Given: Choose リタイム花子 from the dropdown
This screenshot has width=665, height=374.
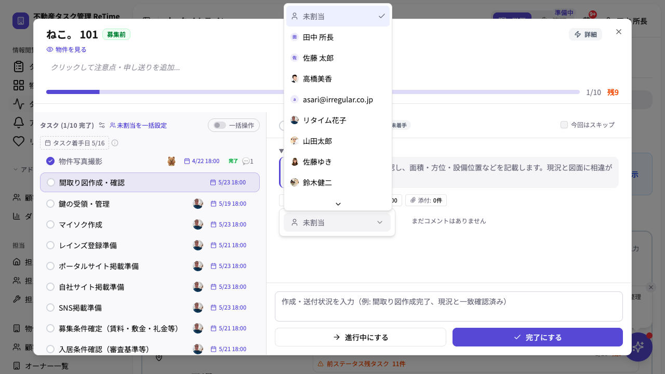Looking at the screenshot, I should click(338, 120).
